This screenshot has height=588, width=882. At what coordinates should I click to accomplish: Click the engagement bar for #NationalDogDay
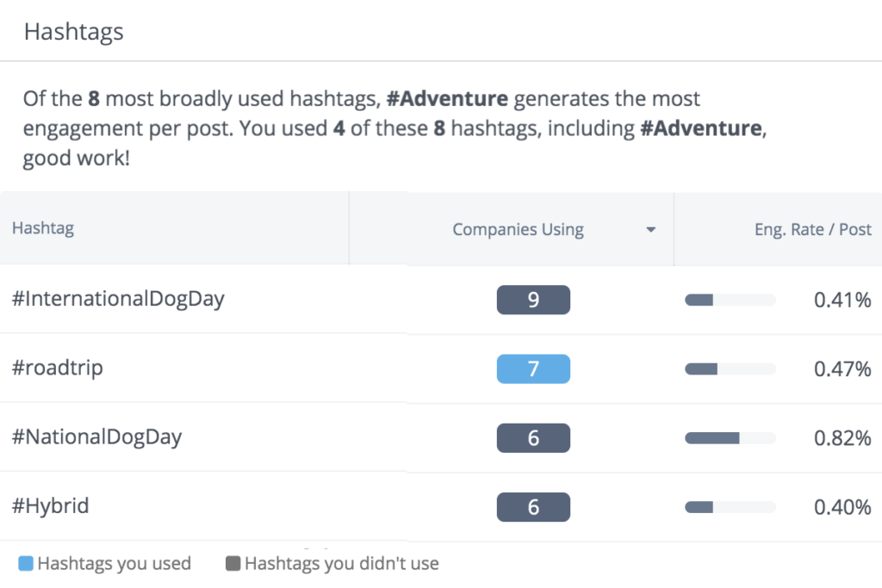pyautogui.click(x=729, y=437)
